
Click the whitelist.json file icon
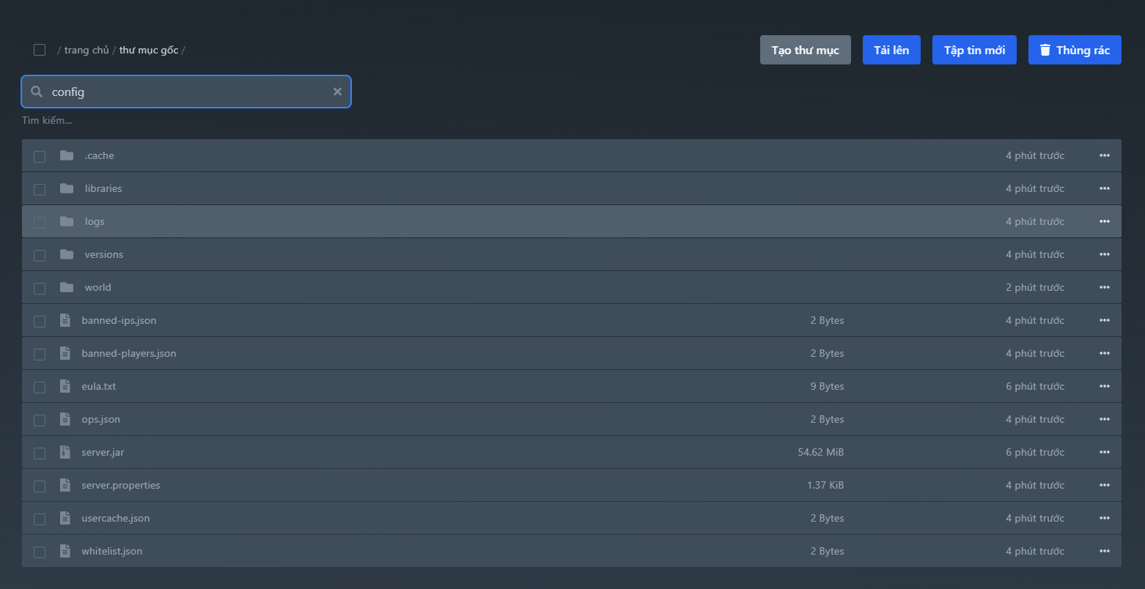[65, 551]
